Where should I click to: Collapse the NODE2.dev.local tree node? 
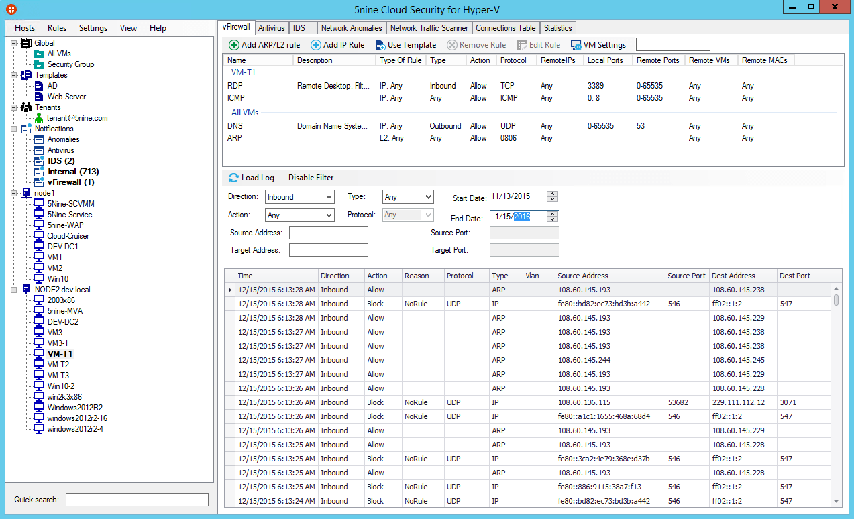[x=13, y=290]
